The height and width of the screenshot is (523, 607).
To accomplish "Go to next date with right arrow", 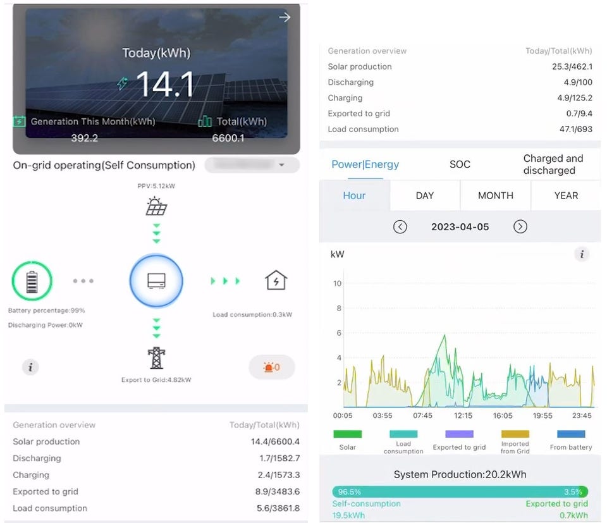I will pyautogui.click(x=520, y=226).
